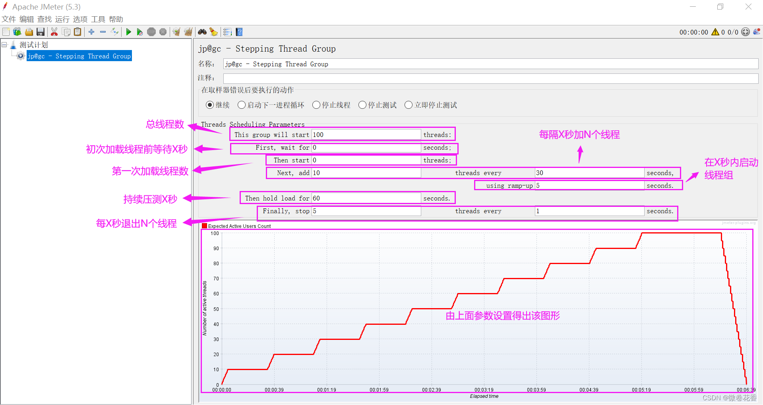
Task: Click the JMeter plugins feather icon
Action: pos(757,32)
